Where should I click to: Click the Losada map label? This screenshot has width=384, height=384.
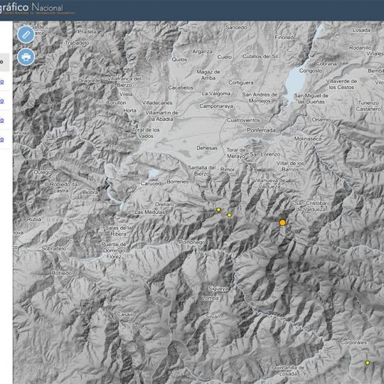coord(361,31)
